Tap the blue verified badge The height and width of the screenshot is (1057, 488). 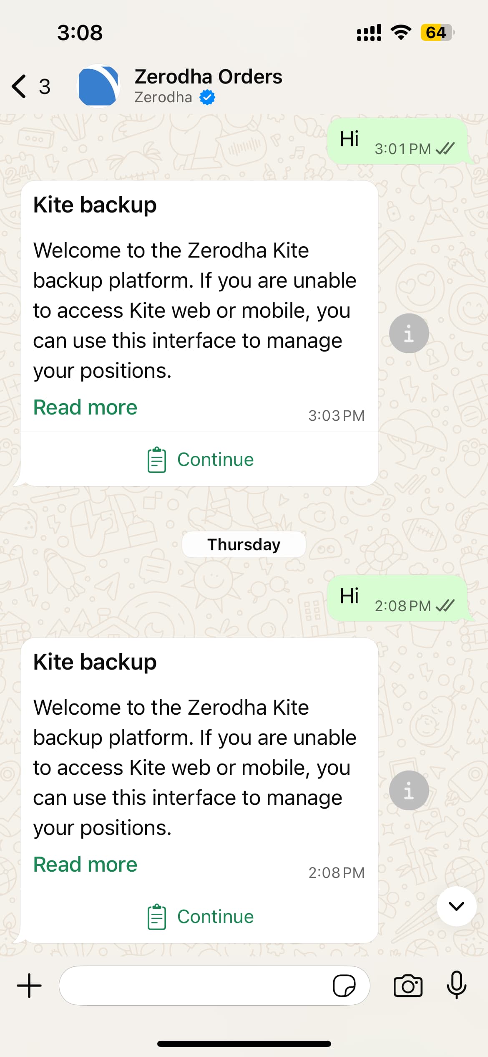pyautogui.click(x=207, y=98)
